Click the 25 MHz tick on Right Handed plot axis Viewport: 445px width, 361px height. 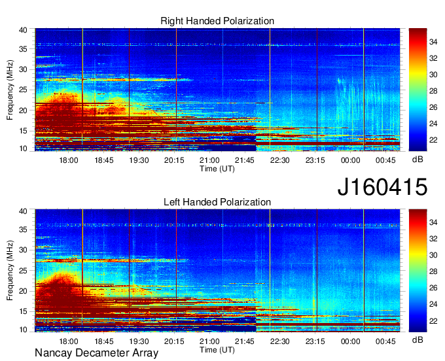click(x=24, y=90)
